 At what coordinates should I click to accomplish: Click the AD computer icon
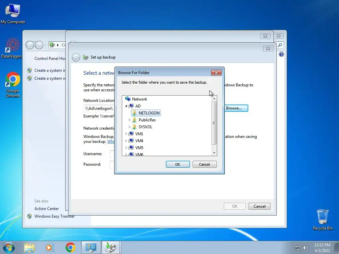point(131,106)
